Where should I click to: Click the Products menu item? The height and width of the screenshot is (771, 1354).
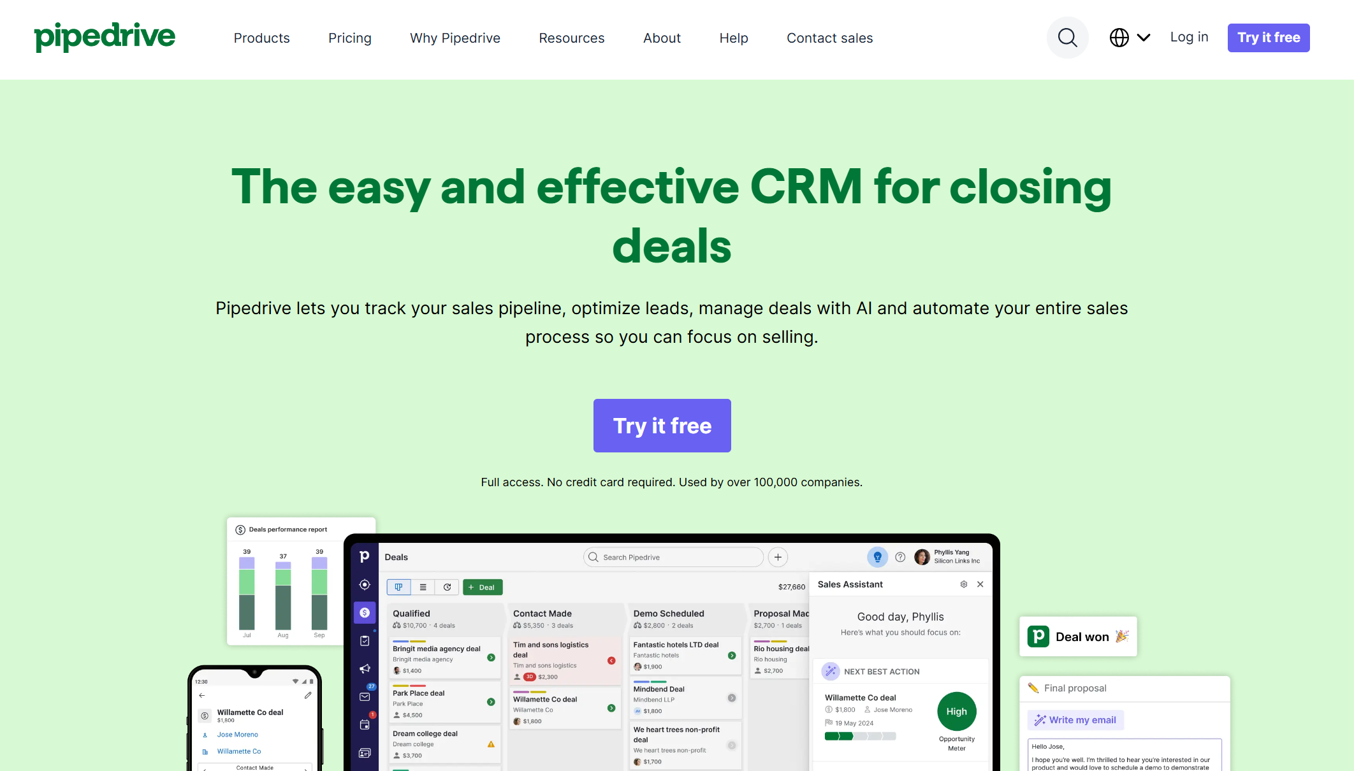(261, 37)
